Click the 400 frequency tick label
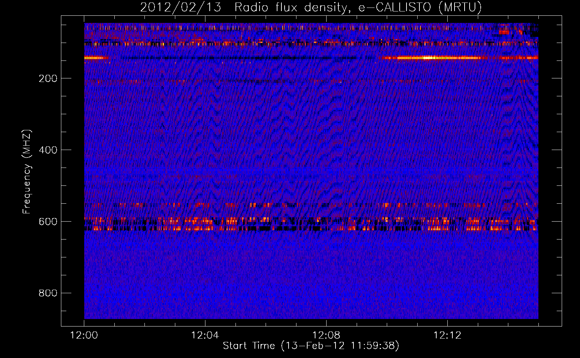Viewport: 580px width, 358px height. (x=48, y=150)
